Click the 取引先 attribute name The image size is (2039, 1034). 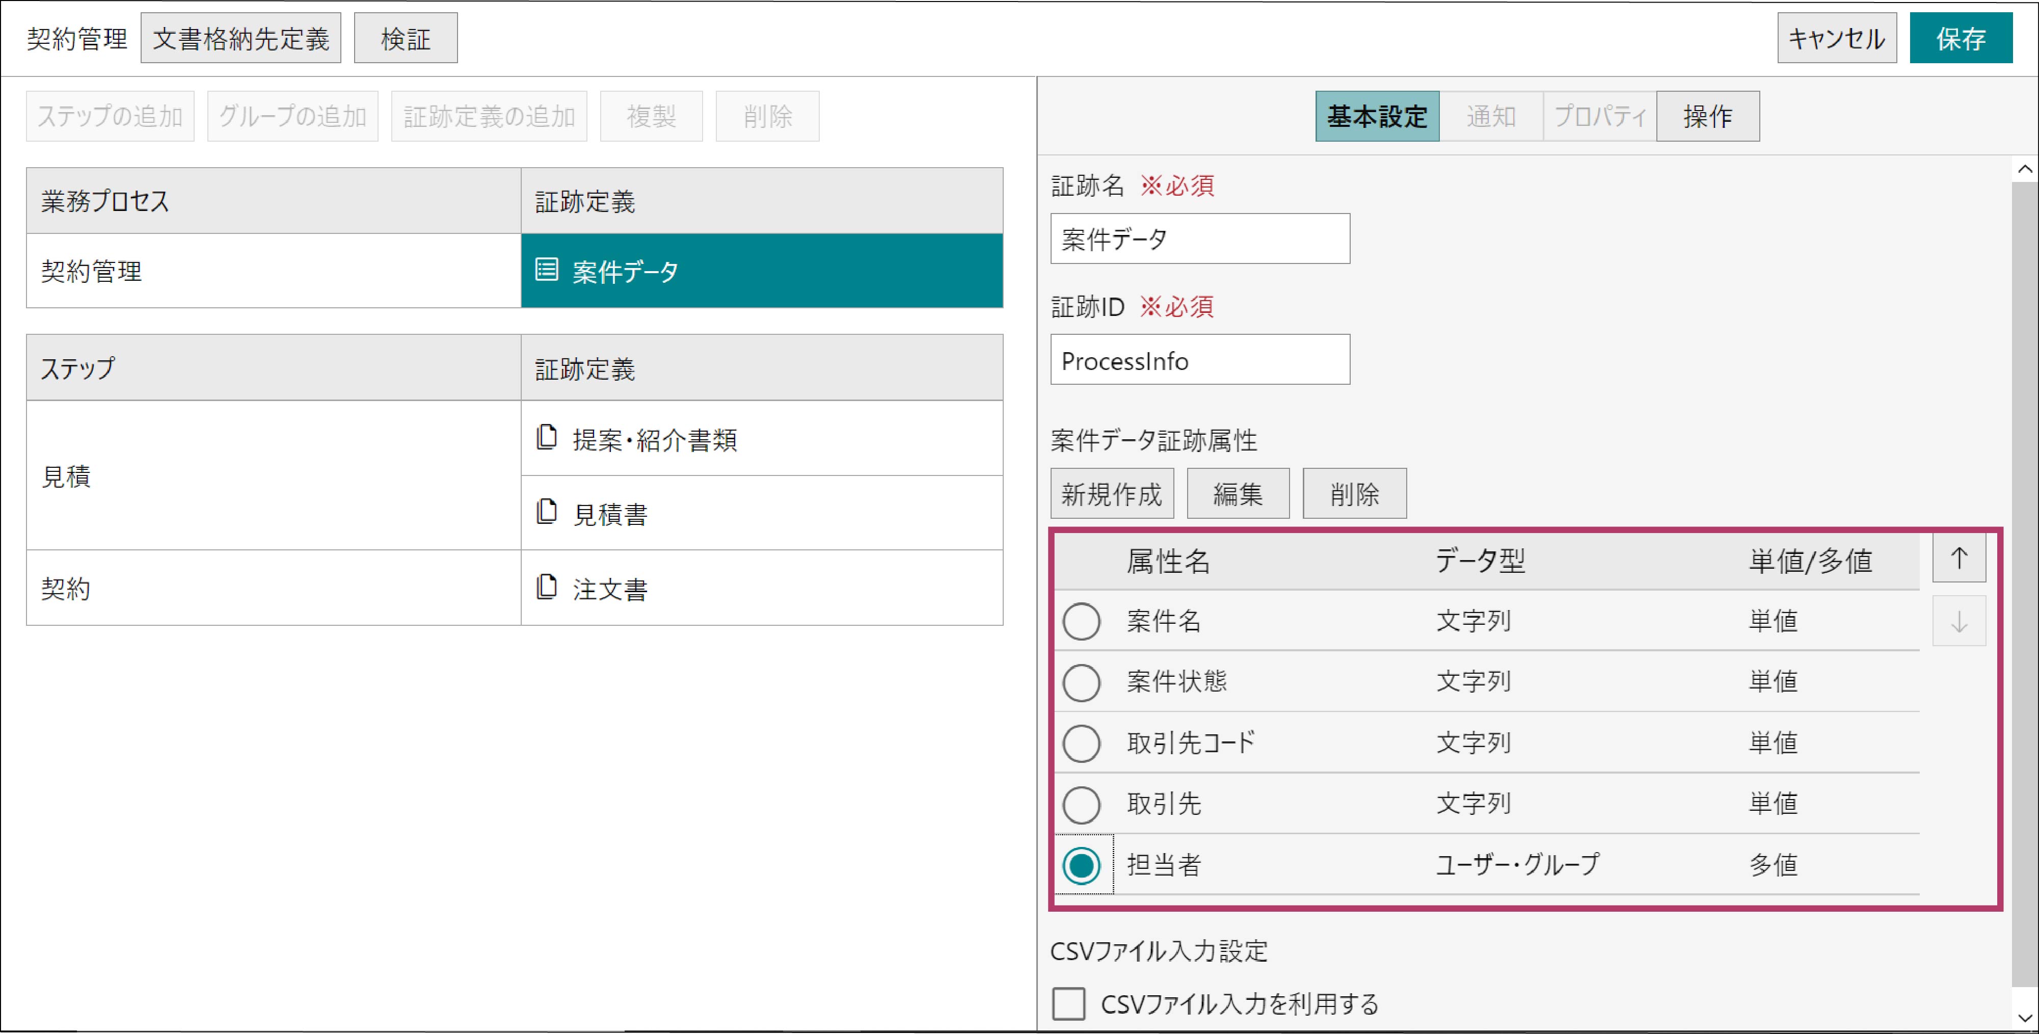[x=1164, y=804]
